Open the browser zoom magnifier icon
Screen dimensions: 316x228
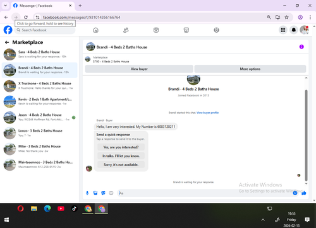coord(269,17)
